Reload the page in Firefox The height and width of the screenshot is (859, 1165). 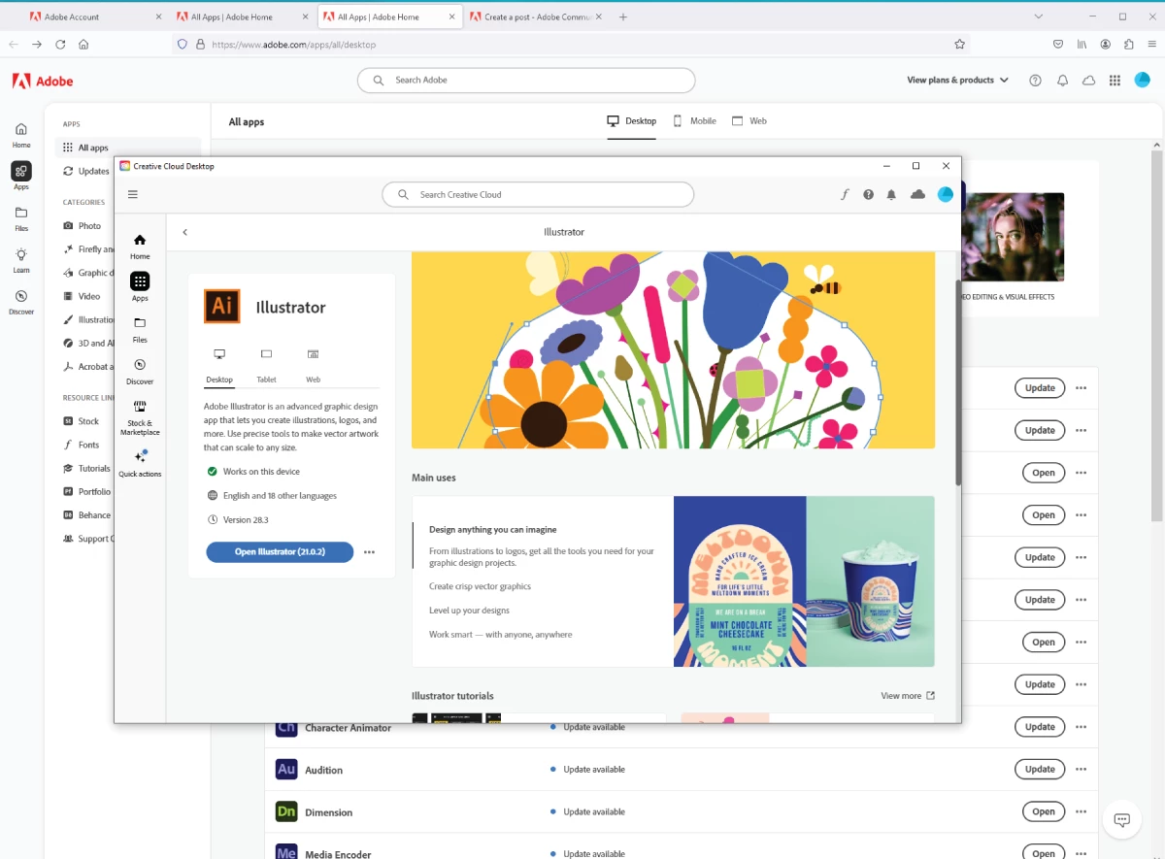[x=60, y=44]
